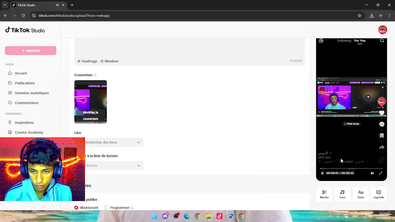Screen dimensions: 395x222
Task: Click the comment bubble icon in preview
Action: pyautogui.click(x=382, y=124)
